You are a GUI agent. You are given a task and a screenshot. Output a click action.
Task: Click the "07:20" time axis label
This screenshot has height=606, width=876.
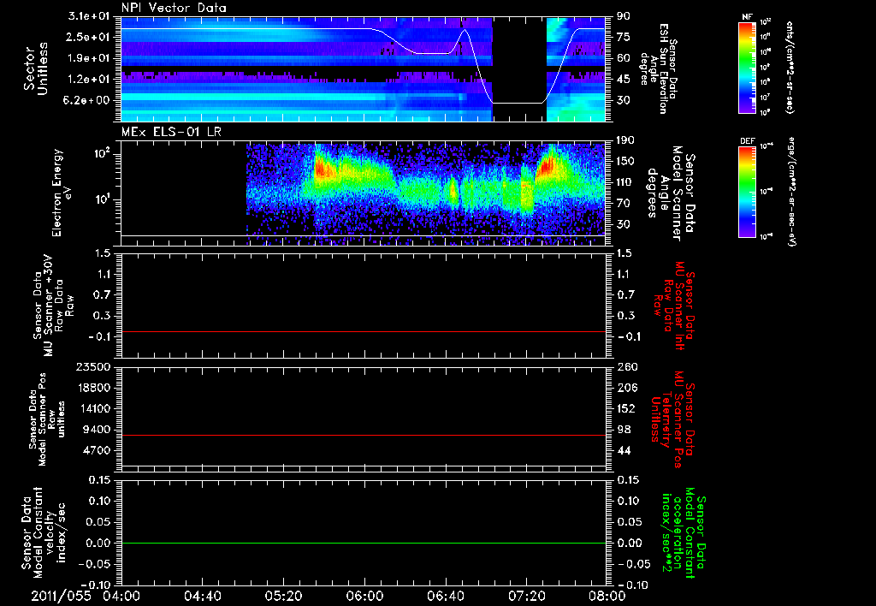click(526, 596)
